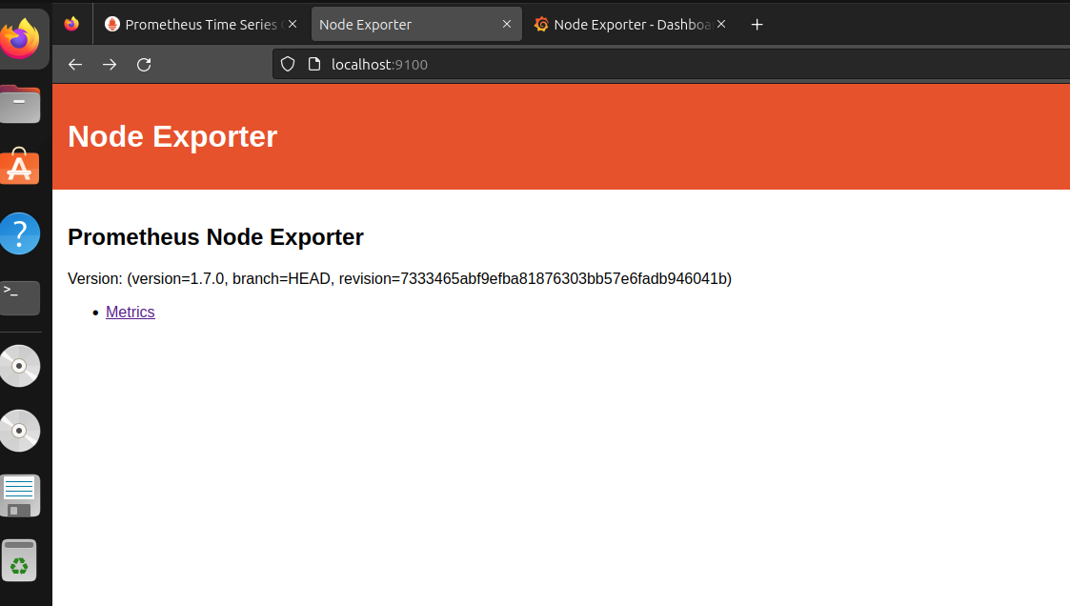Open Files manager from the dock
This screenshot has width=1070, height=606.
20,104
